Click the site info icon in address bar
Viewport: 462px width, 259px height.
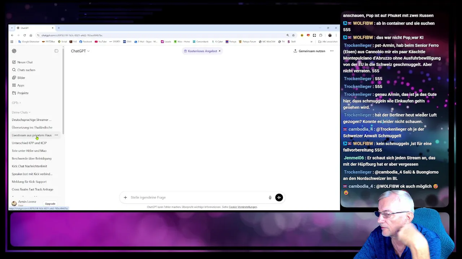38,35
